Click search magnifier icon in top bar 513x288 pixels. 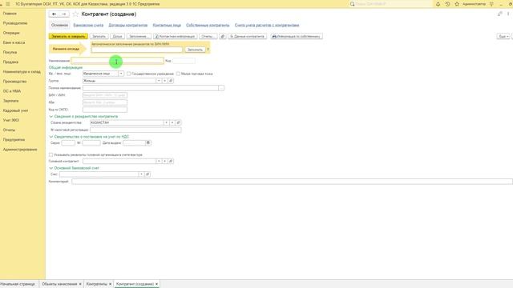pos(353,4)
